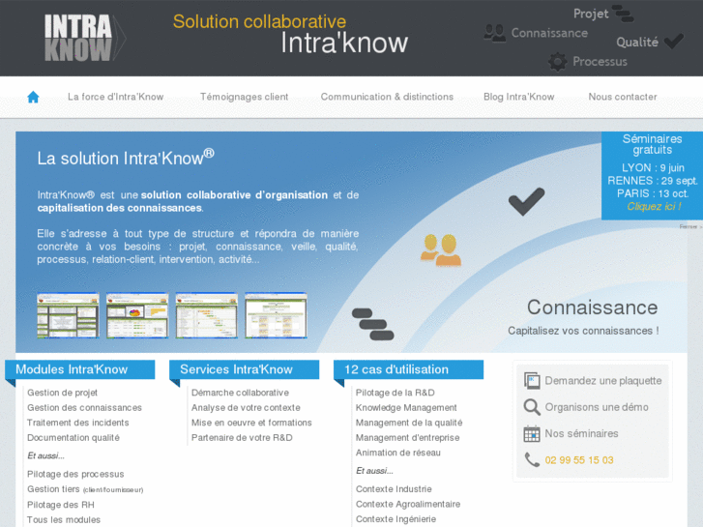Click the Processus header link
The height and width of the screenshot is (527, 703).
click(x=600, y=62)
